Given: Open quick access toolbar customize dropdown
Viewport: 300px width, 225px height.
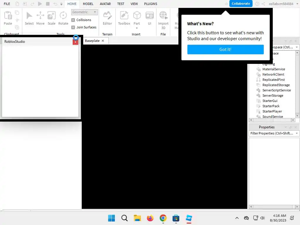Looking at the screenshot, I should tap(62, 4).
